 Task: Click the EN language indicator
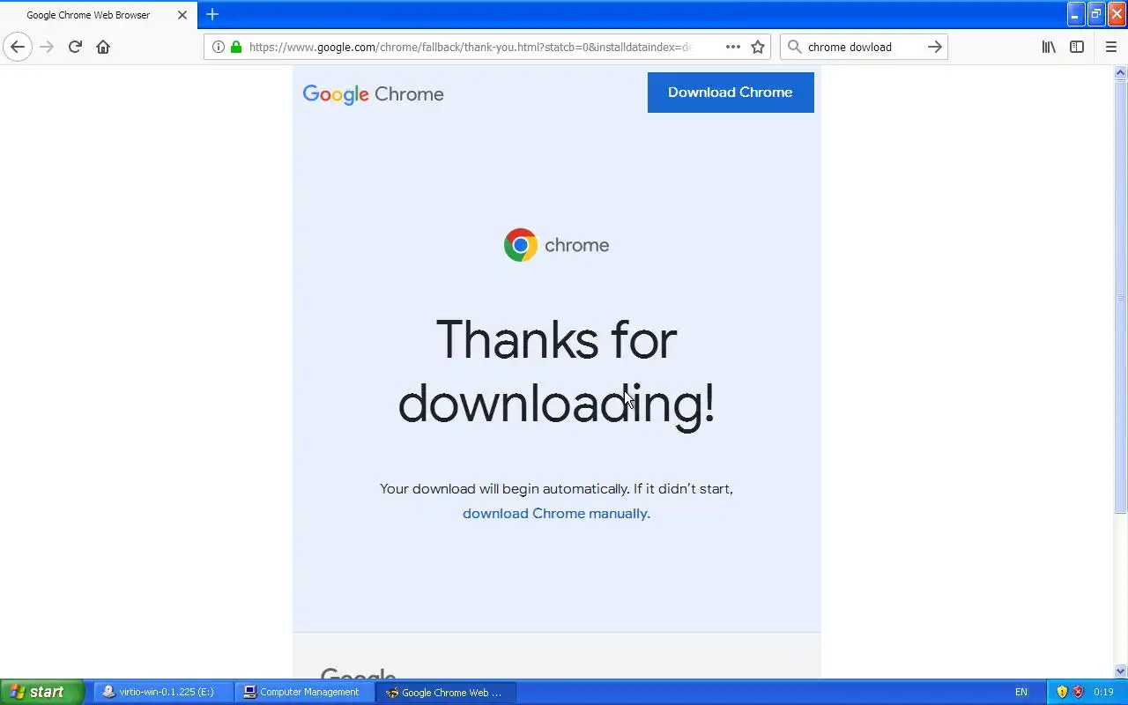pyautogui.click(x=1021, y=692)
